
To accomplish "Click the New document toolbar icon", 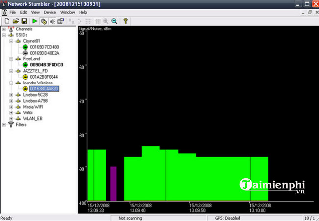I will (7, 21).
